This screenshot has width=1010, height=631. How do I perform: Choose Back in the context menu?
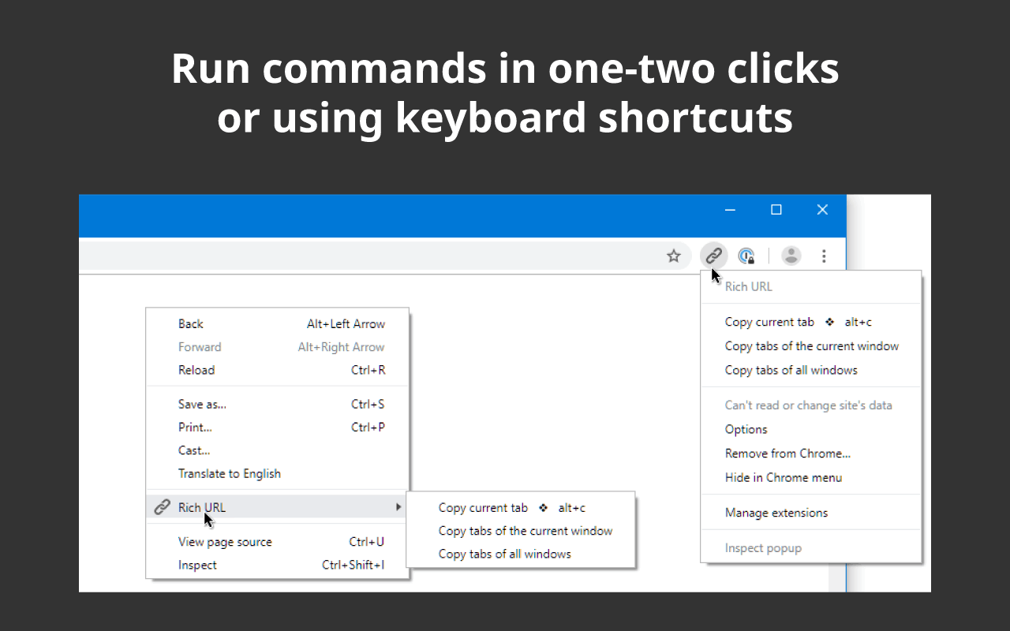click(x=277, y=323)
